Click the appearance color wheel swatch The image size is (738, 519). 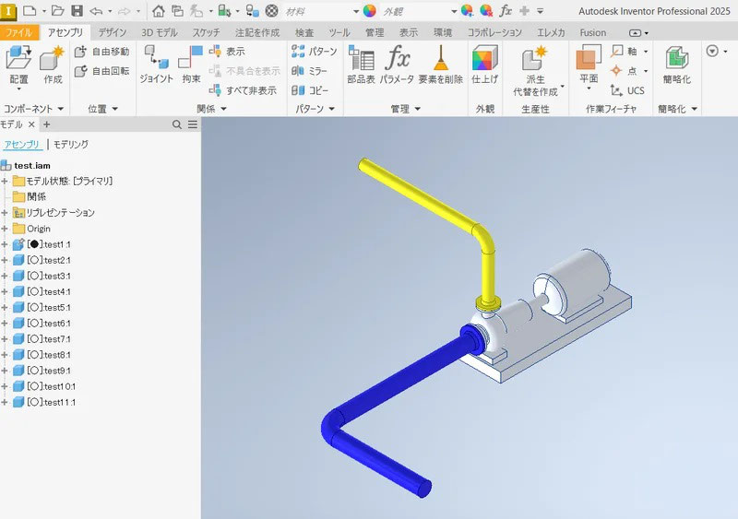click(x=370, y=11)
